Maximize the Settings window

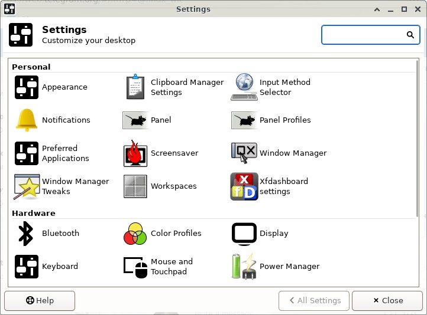click(404, 9)
